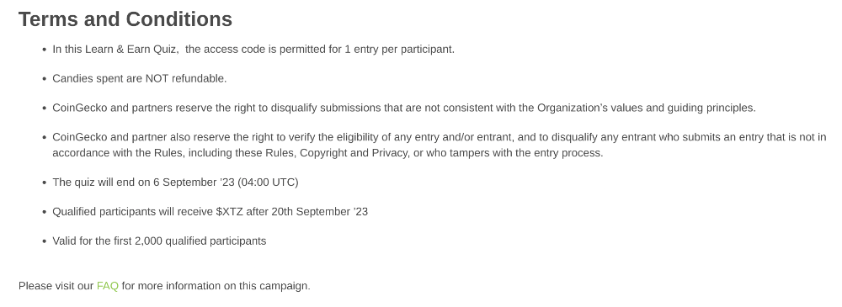Click the Terms and Conditions heading

coord(125,19)
